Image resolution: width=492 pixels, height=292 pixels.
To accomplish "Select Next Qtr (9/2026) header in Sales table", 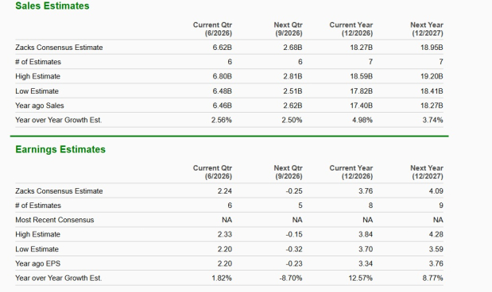I will [x=288, y=29].
